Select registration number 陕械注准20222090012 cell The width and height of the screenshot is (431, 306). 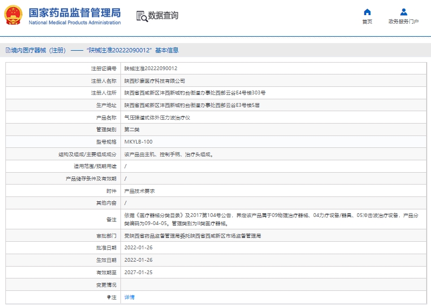(x=151, y=69)
